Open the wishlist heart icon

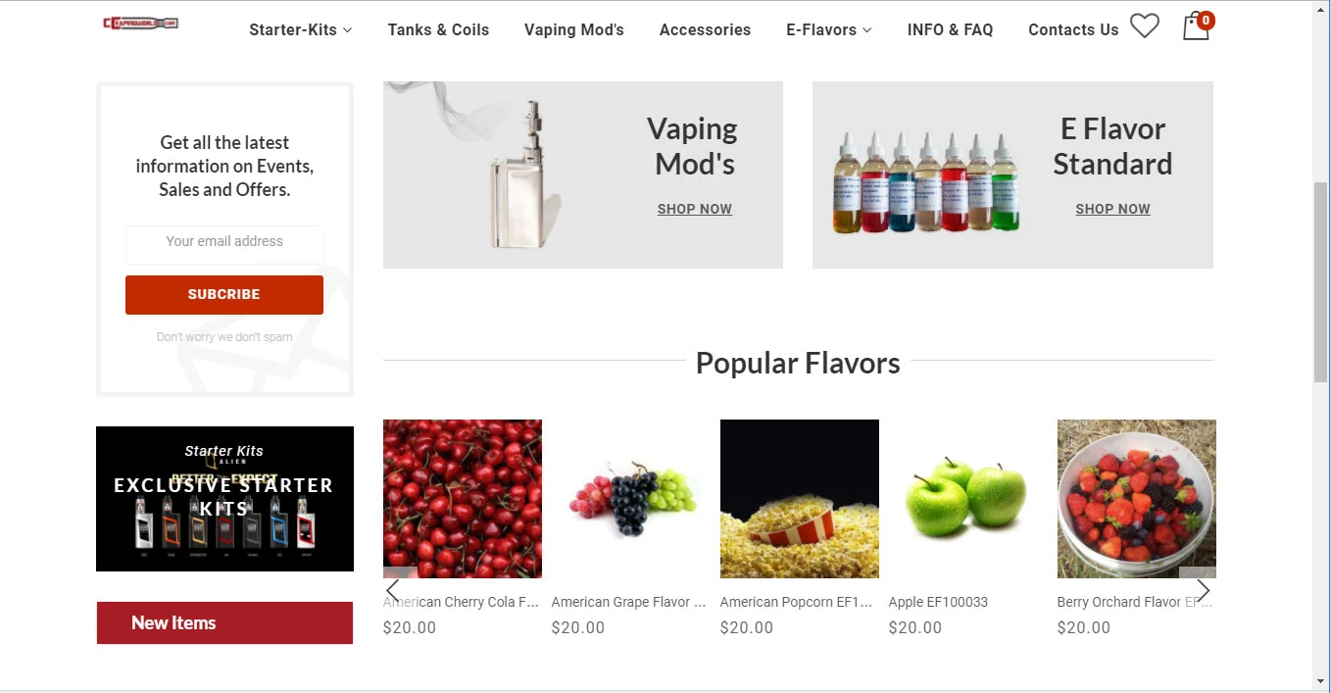1144,26
